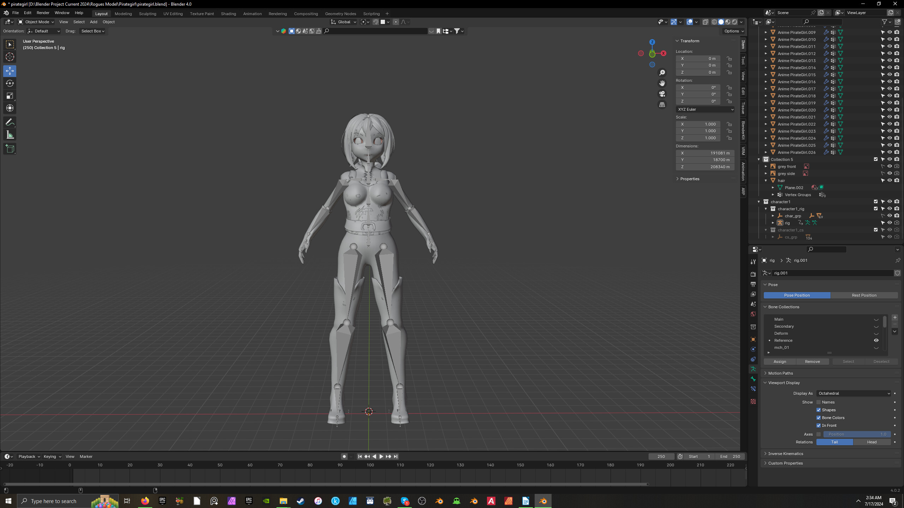Select the Scale tool in the toolbar

point(10,96)
